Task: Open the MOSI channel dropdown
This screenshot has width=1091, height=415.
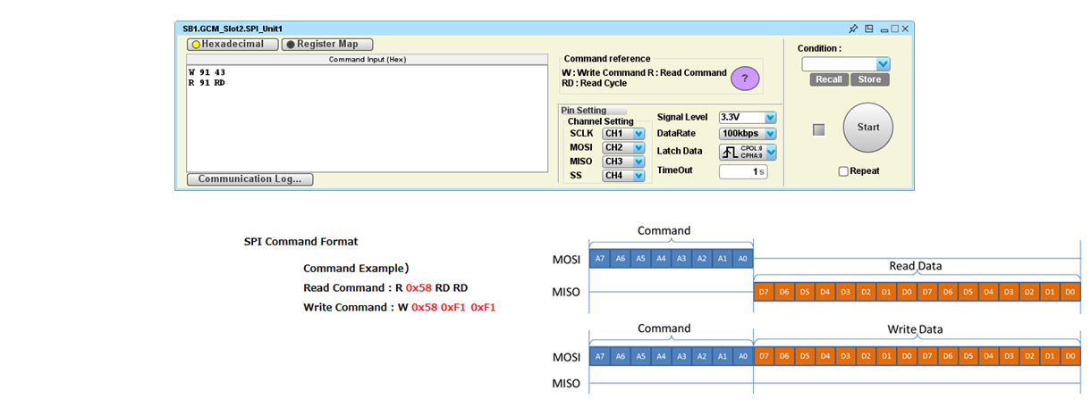Action: pos(624,147)
